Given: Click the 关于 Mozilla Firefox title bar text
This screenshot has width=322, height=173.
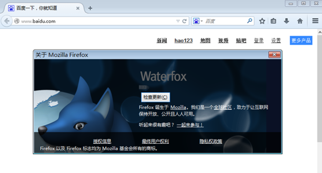Looking at the screenshot, I should click(x=62, y=55).
